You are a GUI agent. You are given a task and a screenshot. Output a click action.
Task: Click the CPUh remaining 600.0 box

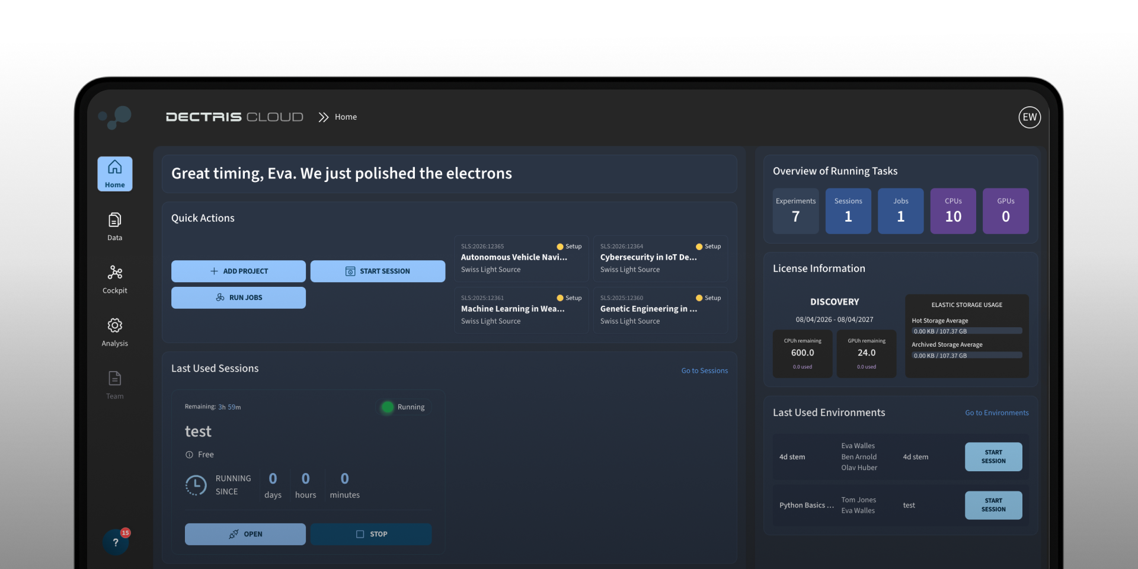(803, 353)
